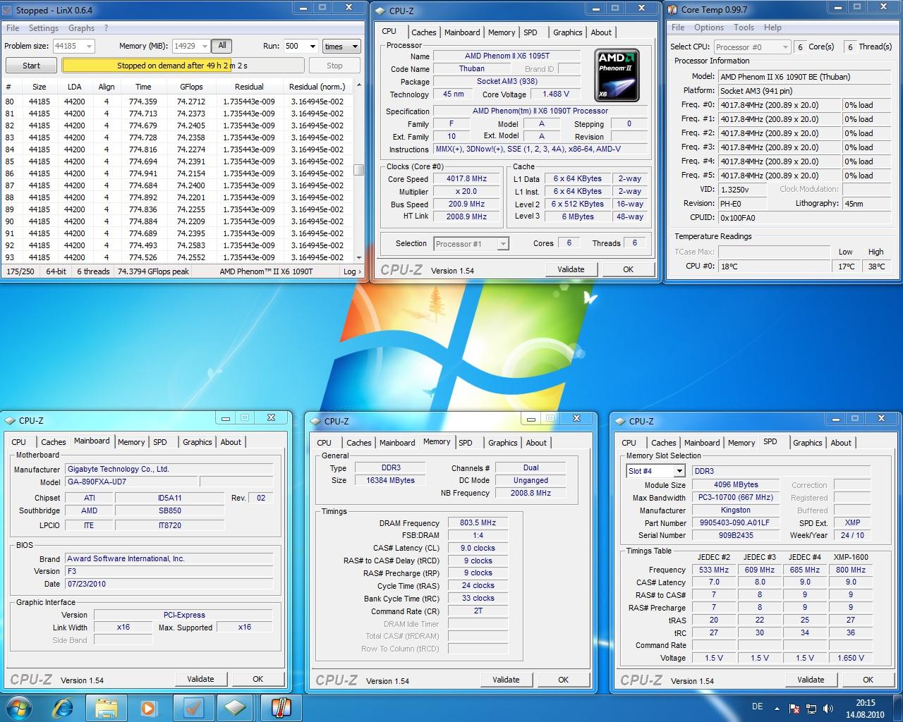This screenshot has width=903, height=722.
Task: Click the 74.3794 GFlops peak status text
Action: click(153, 271)
